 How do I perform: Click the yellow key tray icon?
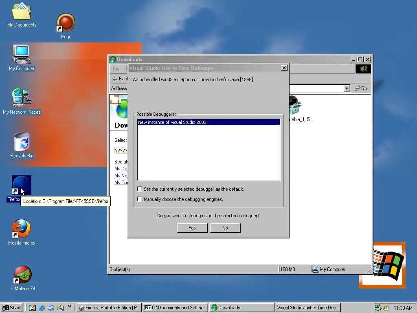pos(385,308)
